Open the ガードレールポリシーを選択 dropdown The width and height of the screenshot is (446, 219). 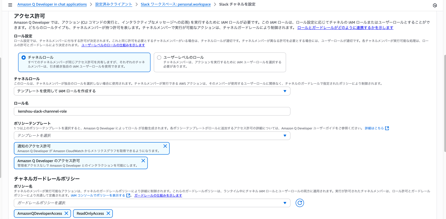coord(152,203)
